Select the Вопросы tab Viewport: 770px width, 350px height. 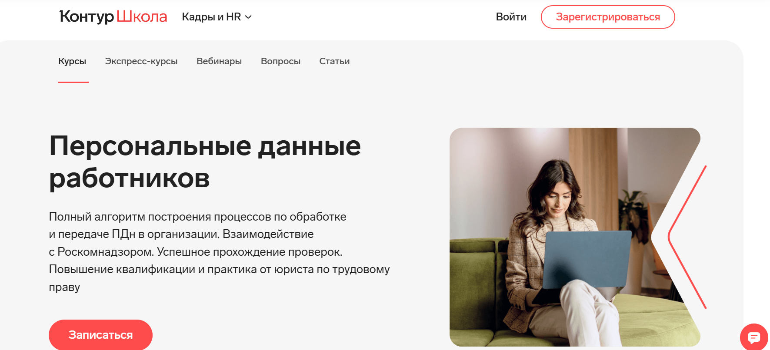[x=280, y=61]
